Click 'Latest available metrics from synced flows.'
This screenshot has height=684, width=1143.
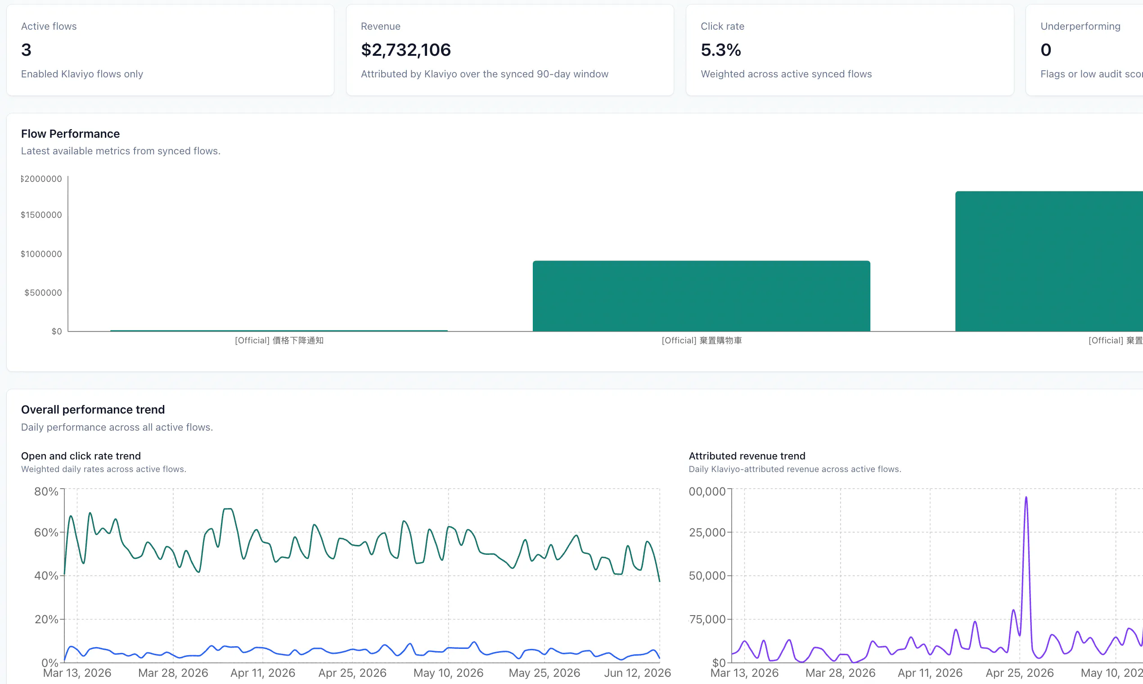click(x=121, y=151)
